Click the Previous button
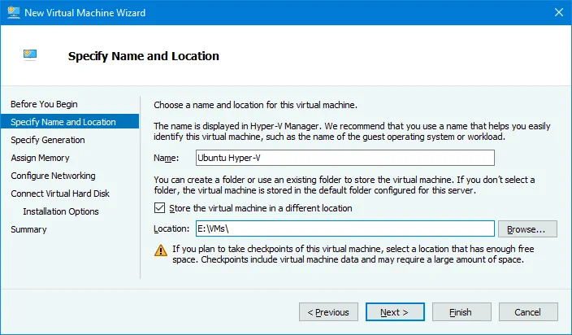 point(328,311)
